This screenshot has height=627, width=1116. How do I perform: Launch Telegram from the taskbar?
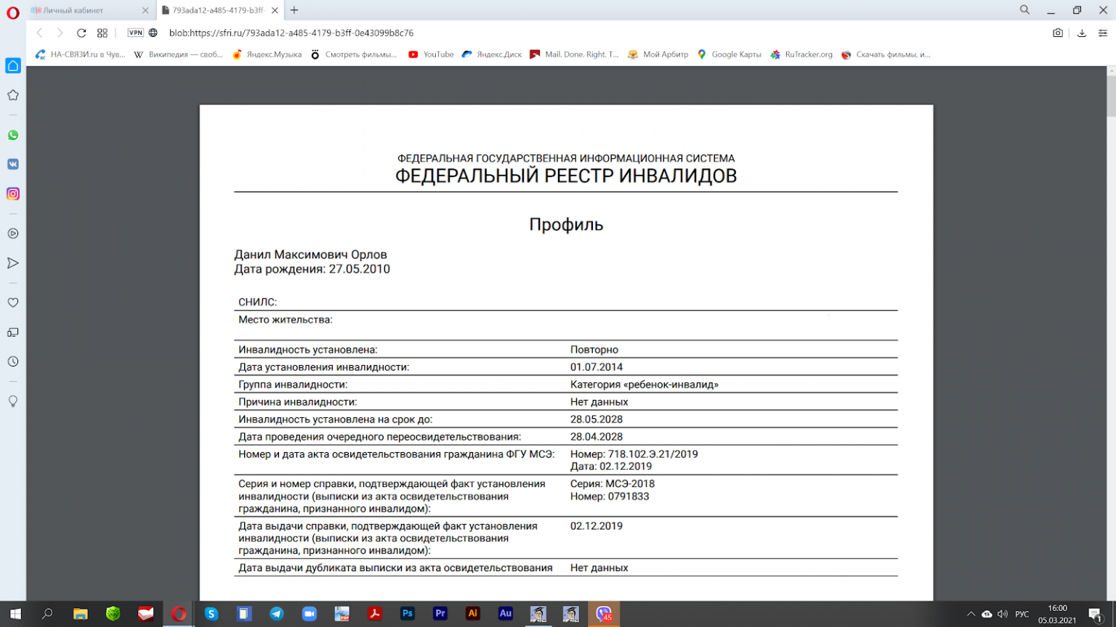point(277,614)
